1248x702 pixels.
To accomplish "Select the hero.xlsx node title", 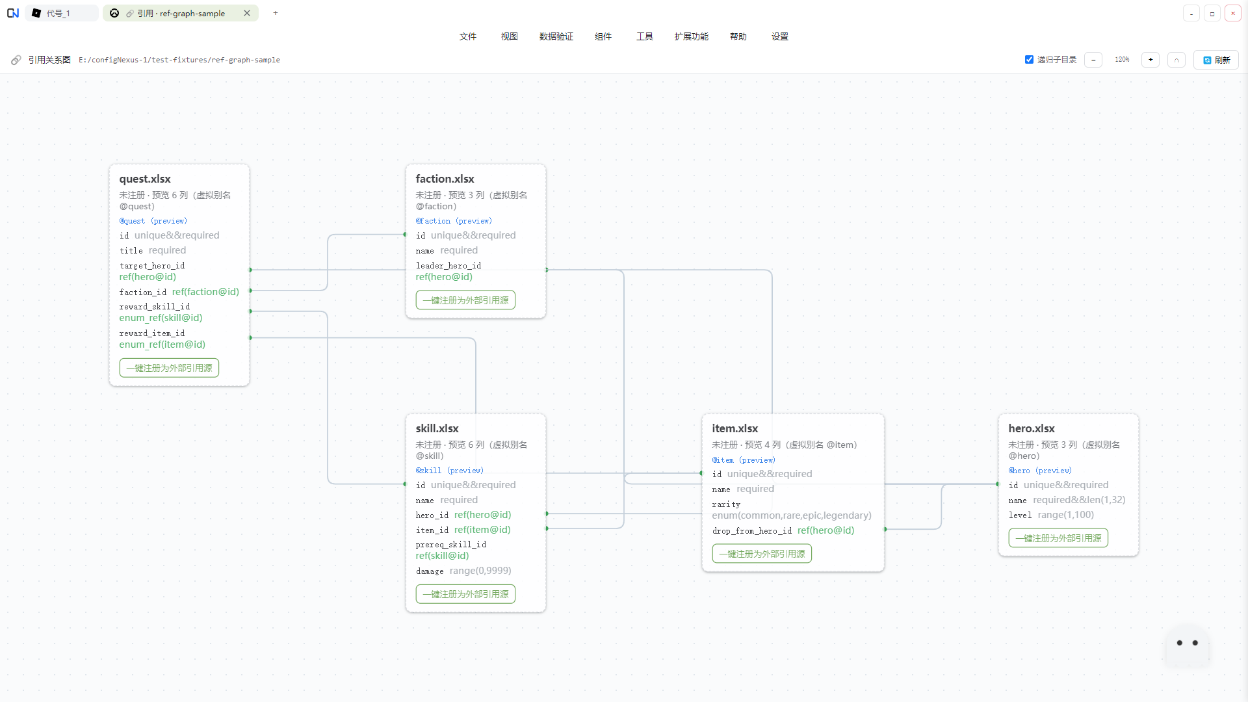I will tap(1032, 428).
